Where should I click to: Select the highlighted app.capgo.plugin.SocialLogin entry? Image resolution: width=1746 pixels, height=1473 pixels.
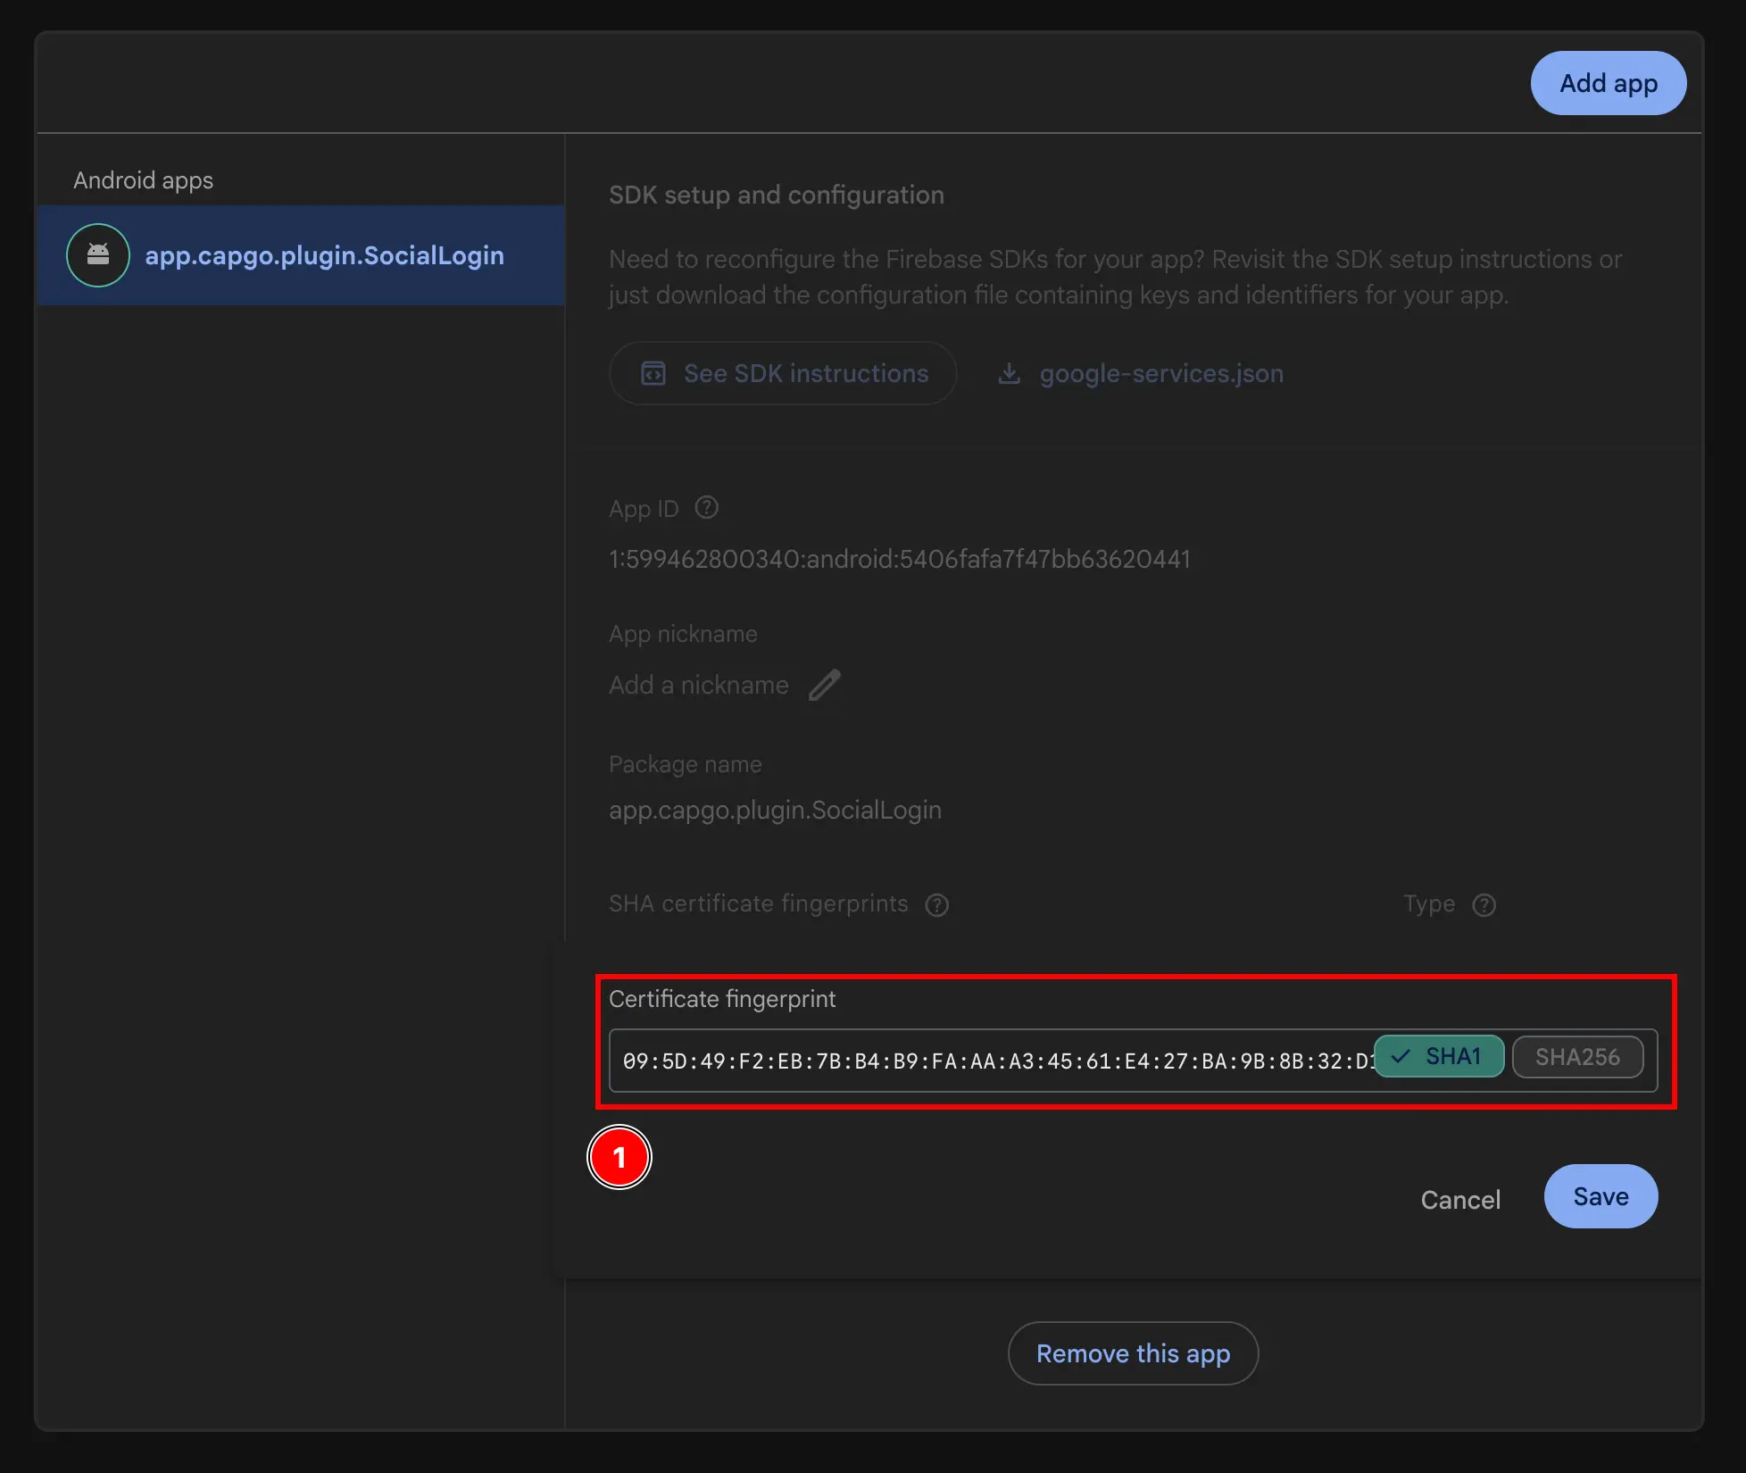324,255
